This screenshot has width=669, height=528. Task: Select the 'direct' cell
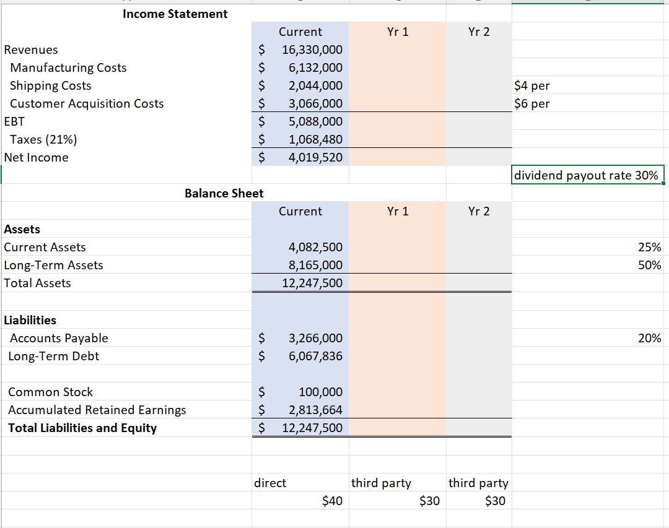(300, 482)
